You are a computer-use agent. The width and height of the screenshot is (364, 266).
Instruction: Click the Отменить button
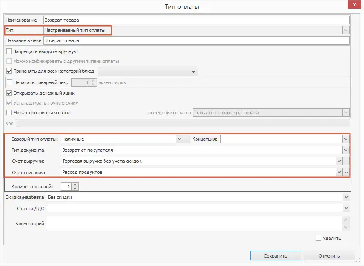click(x=330, y=256)
